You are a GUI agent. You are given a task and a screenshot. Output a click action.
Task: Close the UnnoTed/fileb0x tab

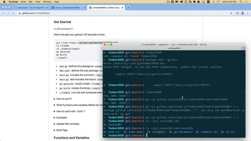pos(122,8)
